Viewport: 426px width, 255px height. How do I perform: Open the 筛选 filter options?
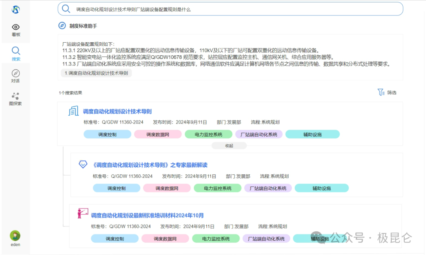pyautogui.click(x=387, y=92)
